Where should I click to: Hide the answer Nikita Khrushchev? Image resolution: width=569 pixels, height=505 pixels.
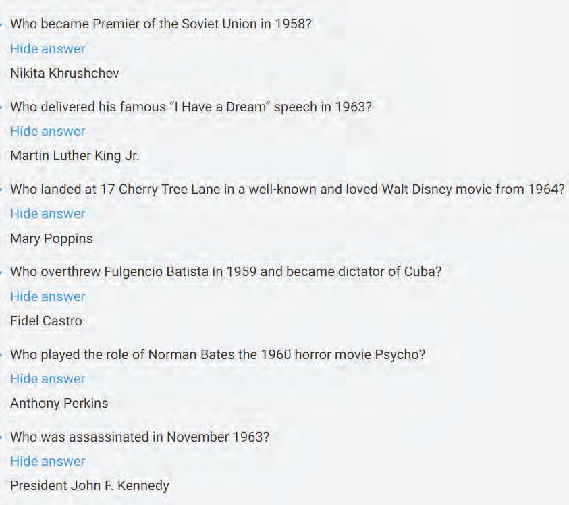[x=47, y=49]
